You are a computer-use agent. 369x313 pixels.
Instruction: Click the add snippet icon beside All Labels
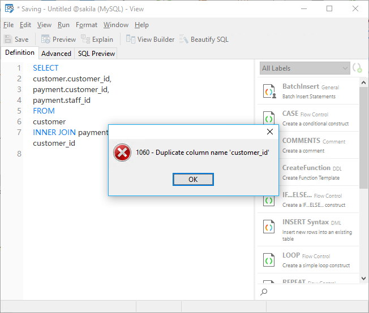tap(358, 68)
